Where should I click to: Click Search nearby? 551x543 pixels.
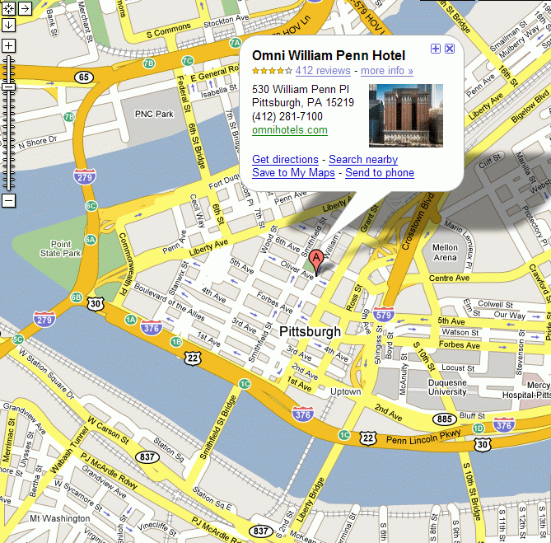point(363,160)
